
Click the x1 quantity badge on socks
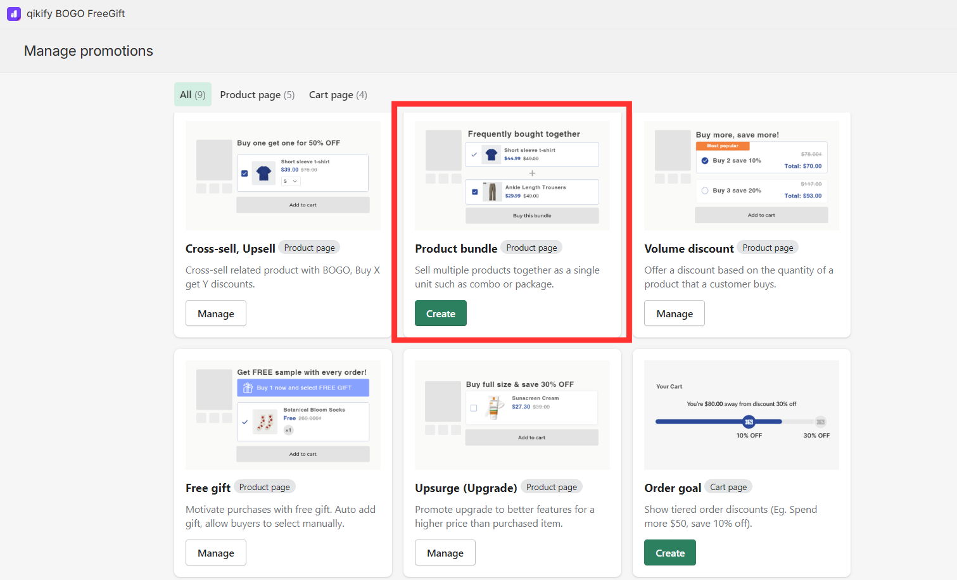(x=289, y=430)
